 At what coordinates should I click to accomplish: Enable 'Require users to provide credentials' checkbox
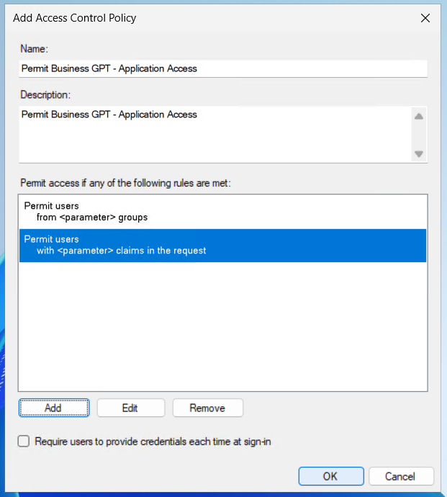click(24, 442)
